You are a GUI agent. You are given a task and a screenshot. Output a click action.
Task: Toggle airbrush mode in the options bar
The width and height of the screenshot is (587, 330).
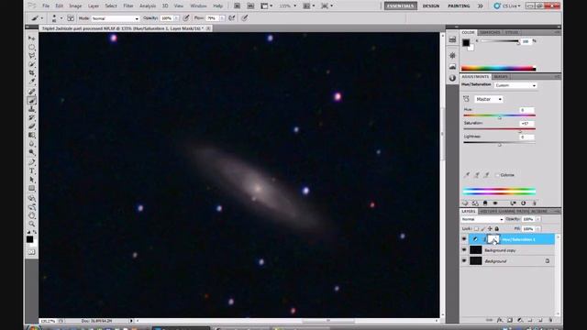[232, 18]
